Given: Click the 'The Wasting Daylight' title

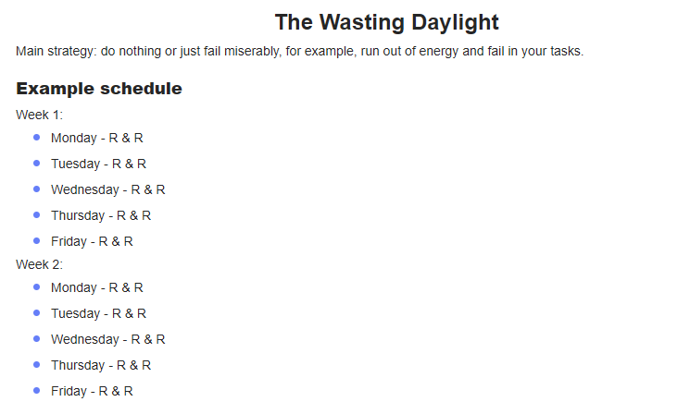Looking at the screenshot, I should tap(387, 22).
